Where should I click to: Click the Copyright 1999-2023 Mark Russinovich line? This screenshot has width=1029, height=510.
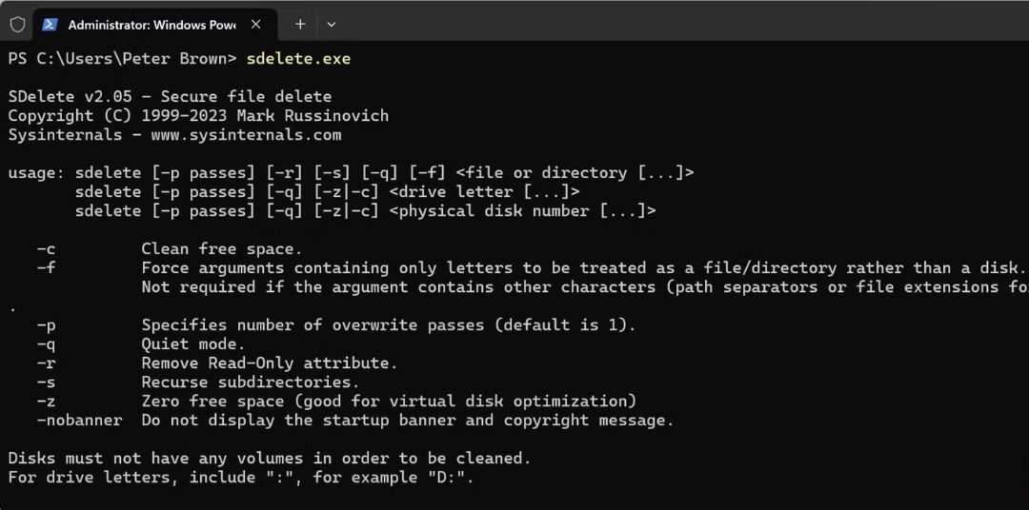tap(198, 116)
